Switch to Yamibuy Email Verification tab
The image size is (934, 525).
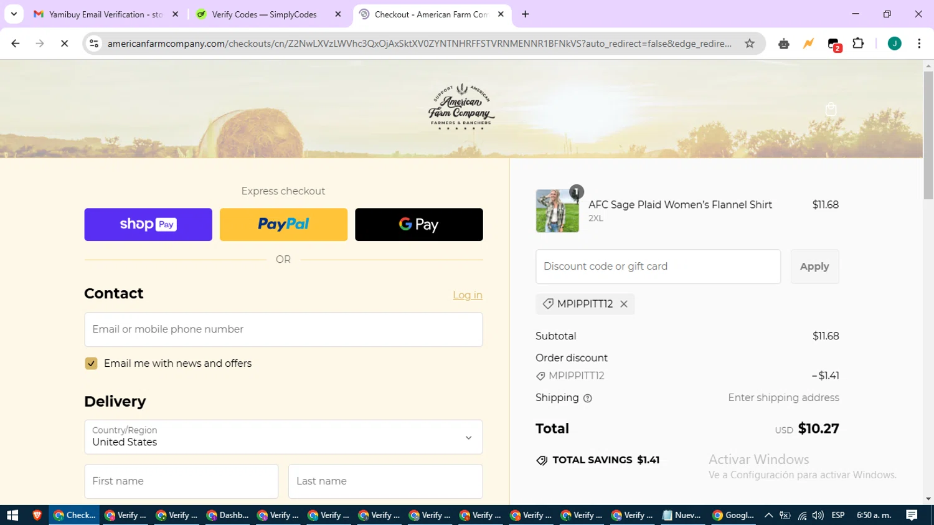[106, 14]
